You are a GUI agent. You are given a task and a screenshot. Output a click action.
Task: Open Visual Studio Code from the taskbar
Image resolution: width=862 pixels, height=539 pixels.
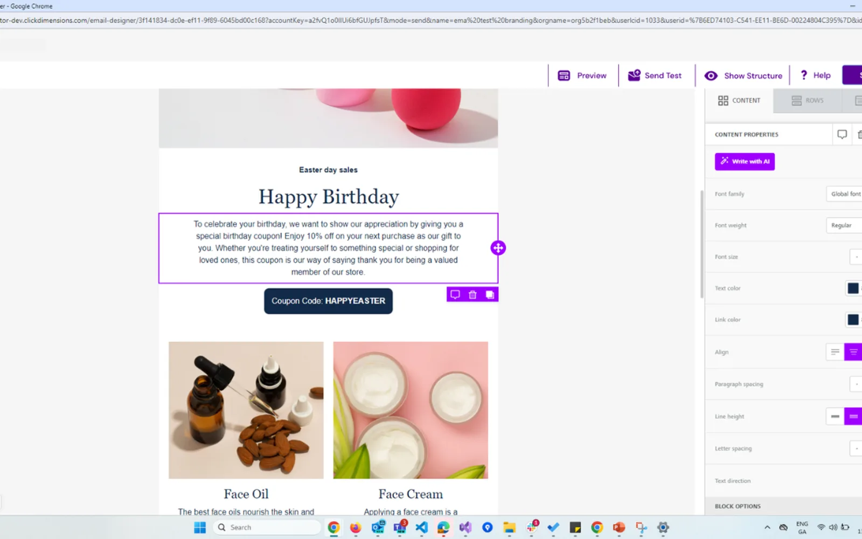422,528
